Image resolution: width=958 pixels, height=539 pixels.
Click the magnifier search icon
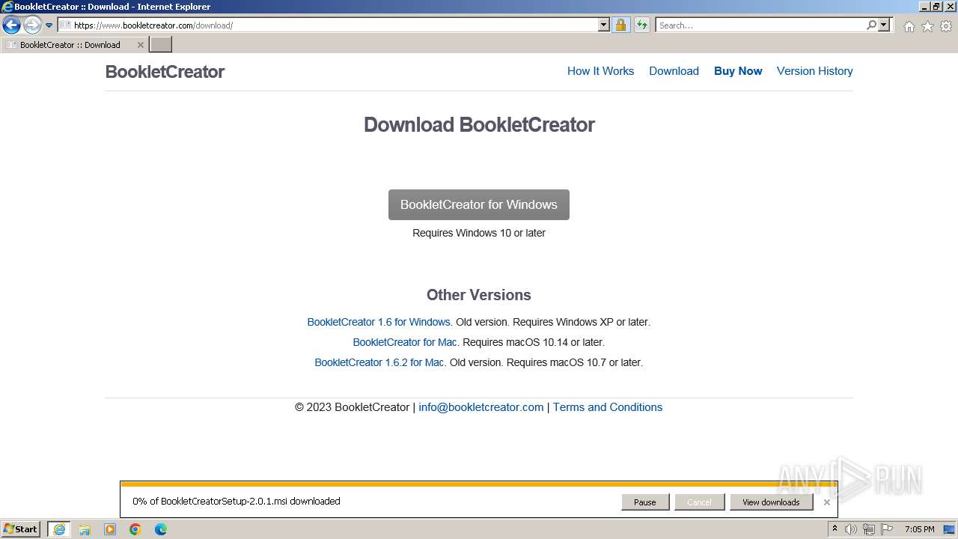click(x=871, y=25)
